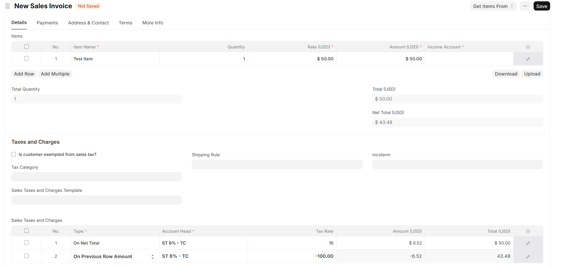Open the three-dot more actions menu
Image resolution: width=564 pixels, height=266 pixels.
coord(525,6)
